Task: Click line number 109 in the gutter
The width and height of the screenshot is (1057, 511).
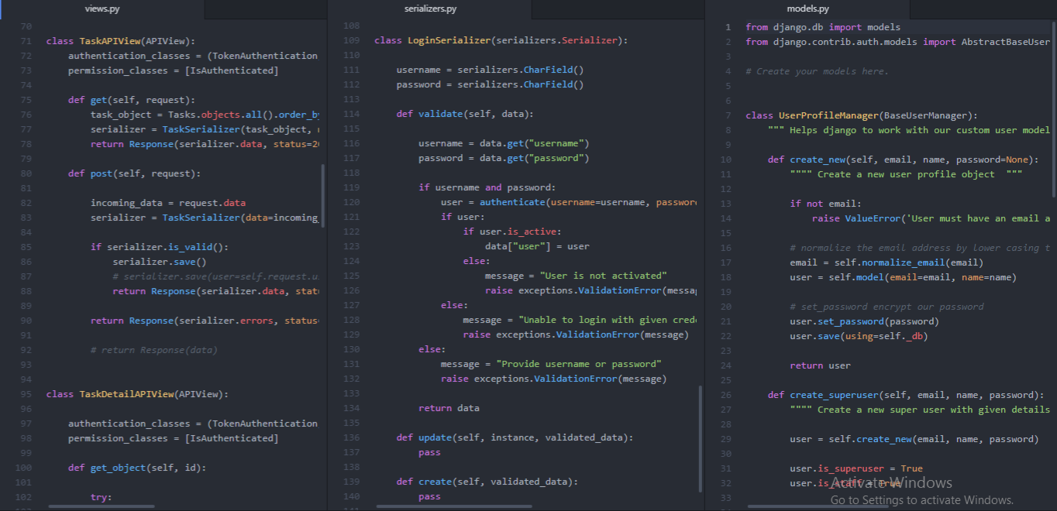Action: 351,40
